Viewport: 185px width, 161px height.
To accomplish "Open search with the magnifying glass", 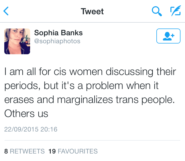I will click(157, 11).
